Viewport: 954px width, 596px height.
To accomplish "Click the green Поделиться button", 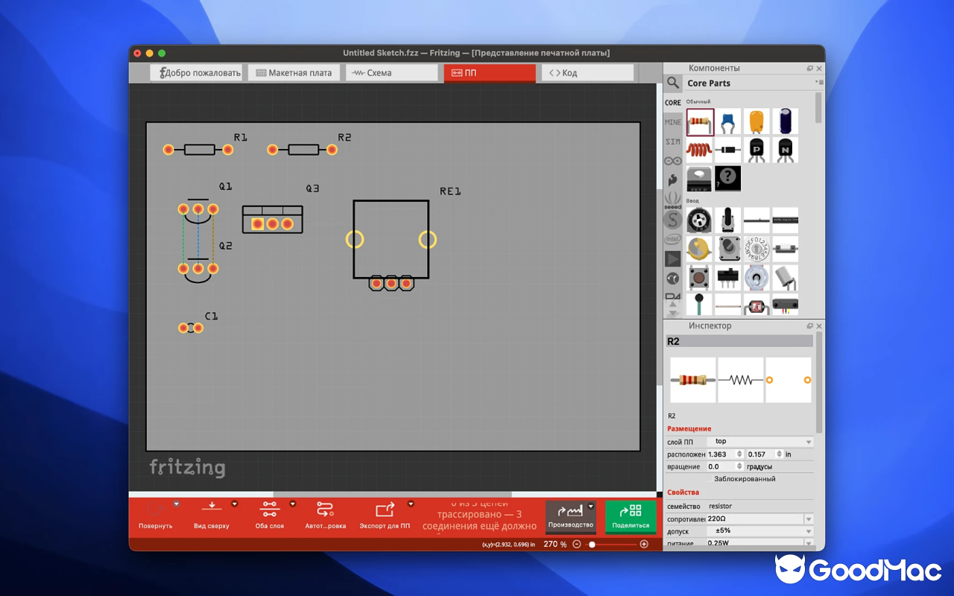I will [x=631, y=517].
